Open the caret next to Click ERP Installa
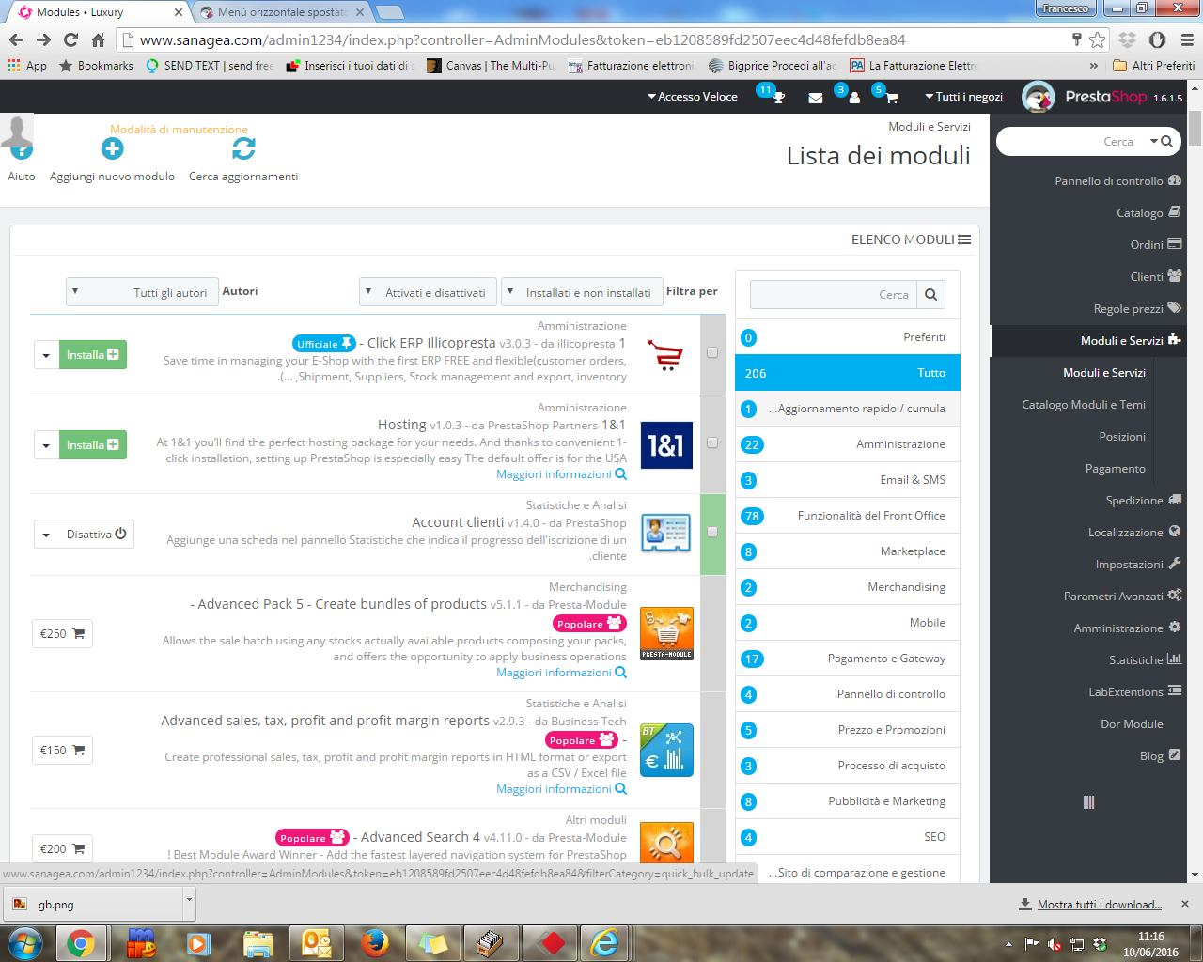 click(46, 355)
